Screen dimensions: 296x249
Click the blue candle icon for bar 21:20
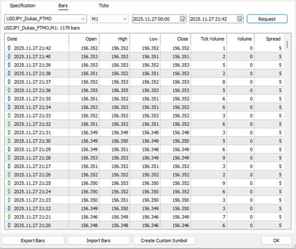[9, 225]
